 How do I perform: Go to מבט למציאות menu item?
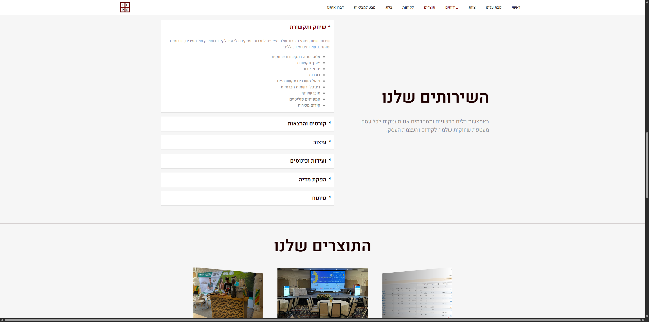tap(364, 7)
